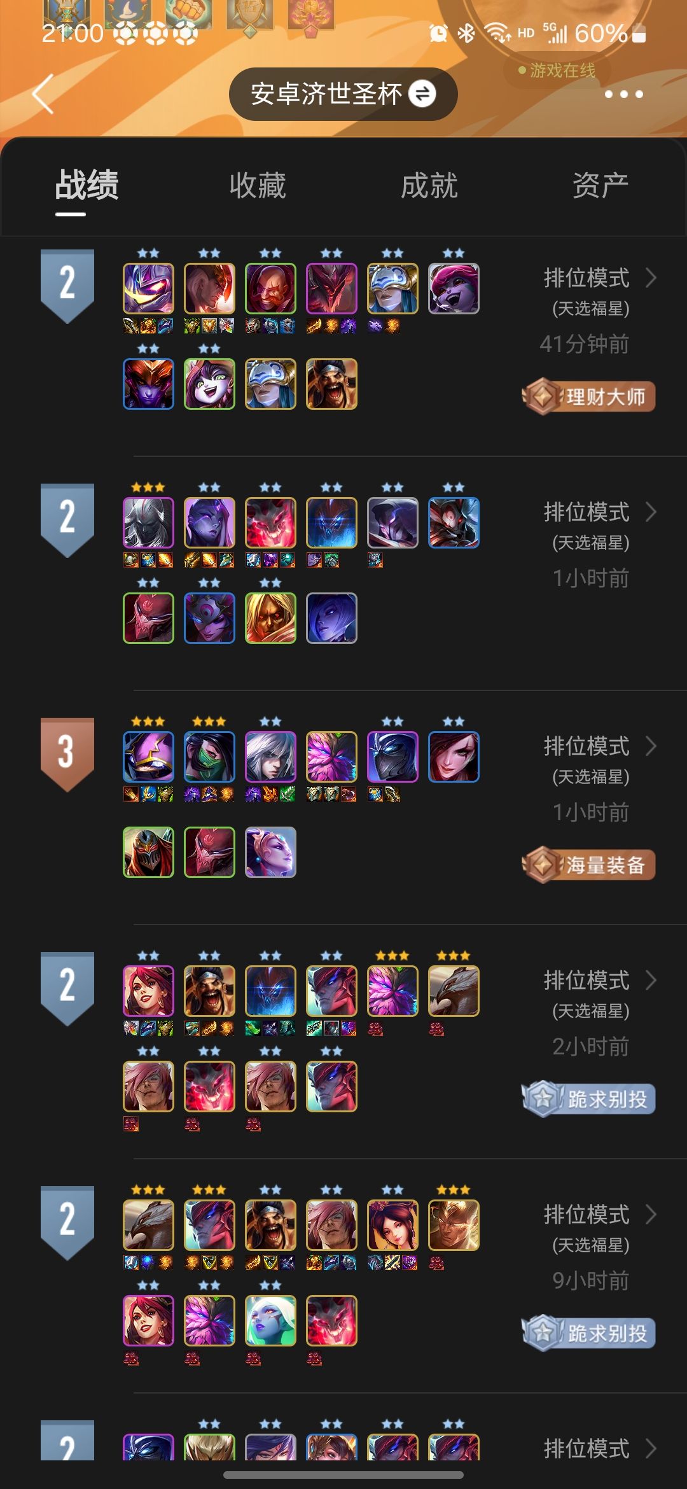Screen dimensions: 687x1489
Task: Tap the bronze third-place rank badge
Action: tap(67, 754)
